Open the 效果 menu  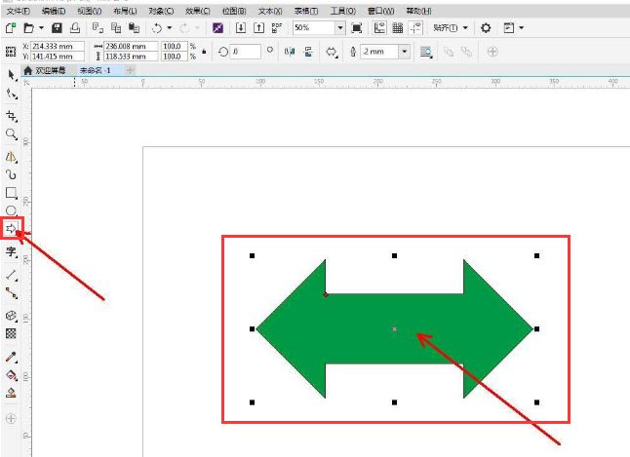(x=198, y=10)
